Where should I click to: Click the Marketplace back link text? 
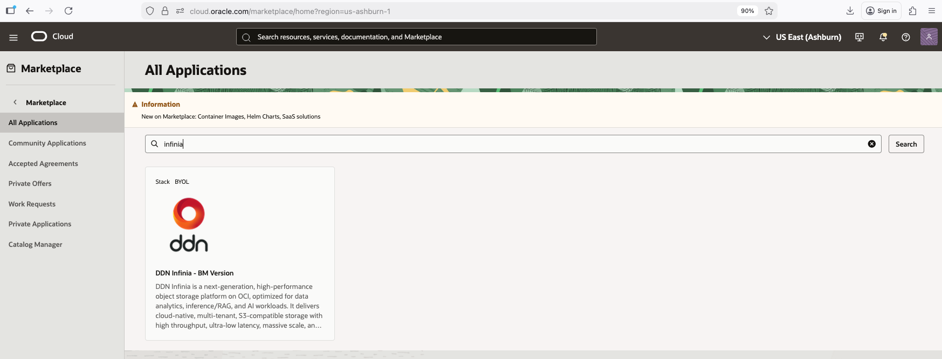tap(46, 102)
